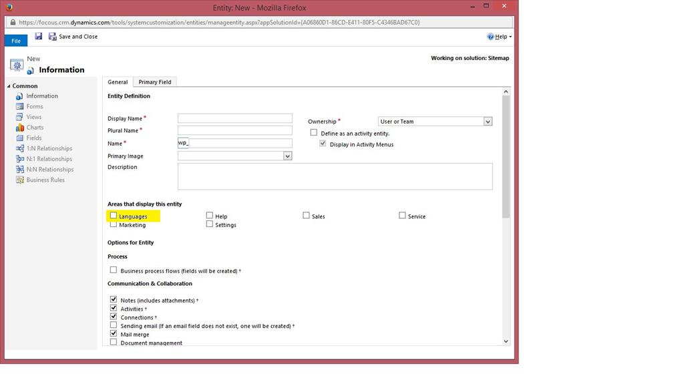Viewport: 684px width, 384px height.
Task: Open Fields in the Common list
Action: (x=34, y=138)
